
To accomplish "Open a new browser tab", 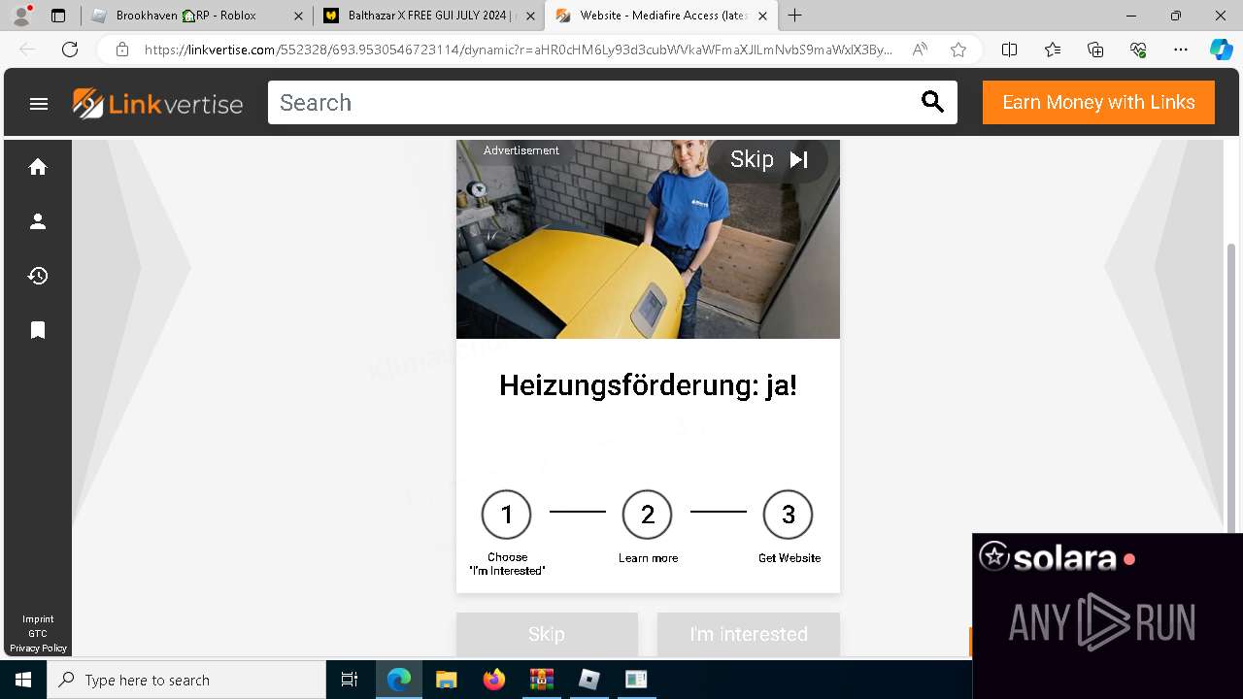I will tap(795, 16).
